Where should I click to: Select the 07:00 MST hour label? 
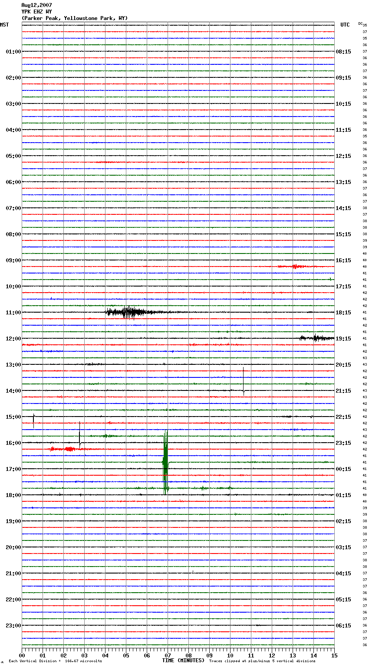(x=13, y=208)
